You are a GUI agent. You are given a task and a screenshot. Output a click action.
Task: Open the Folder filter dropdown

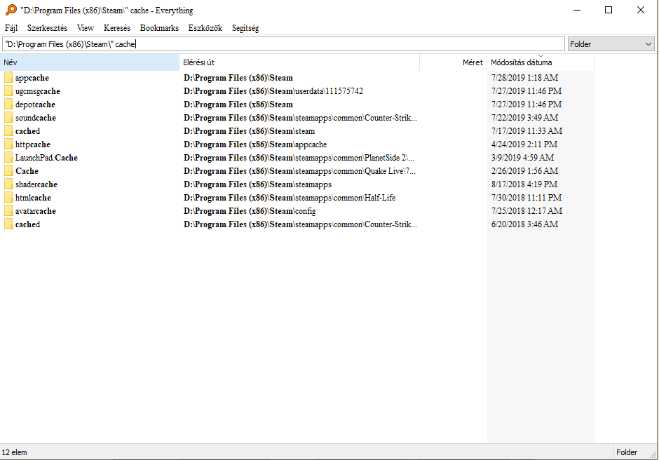[x=611, y=44]
